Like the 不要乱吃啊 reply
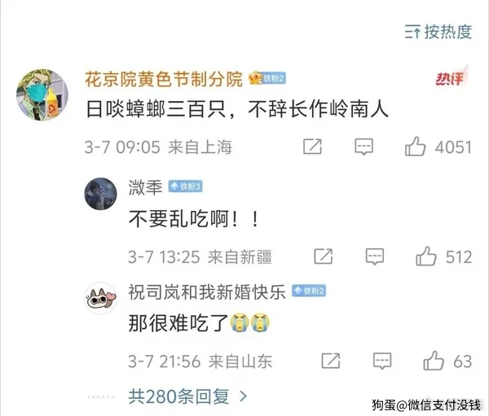Image resolution: width=489 pixels, height=416 pixels. point(426,256)
